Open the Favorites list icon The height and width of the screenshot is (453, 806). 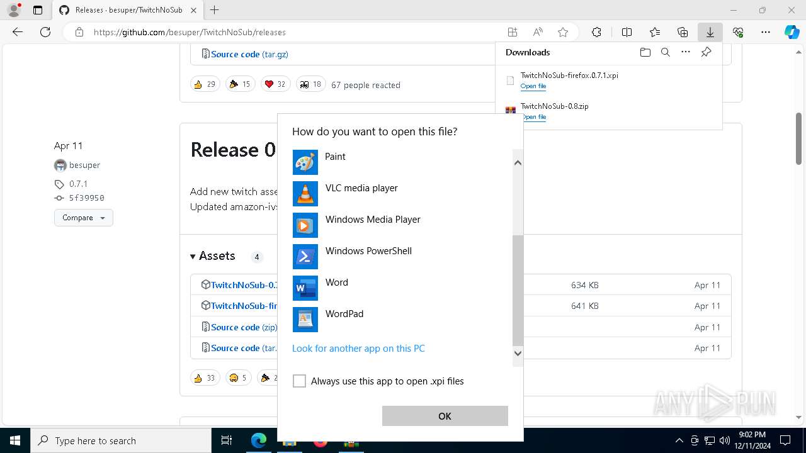tap(655, 32)
